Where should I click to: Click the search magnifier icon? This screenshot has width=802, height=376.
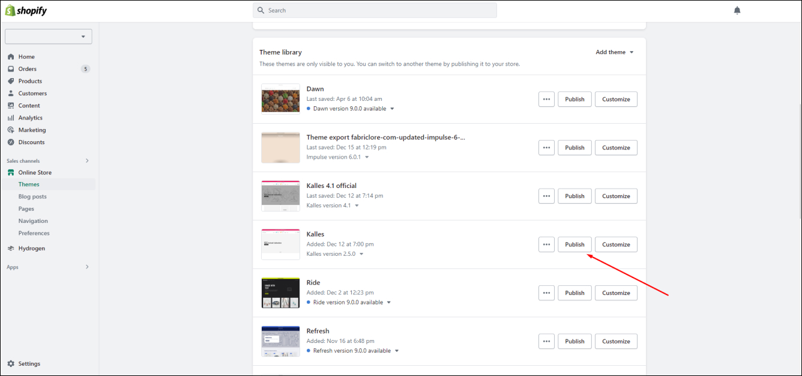(261, 10)
